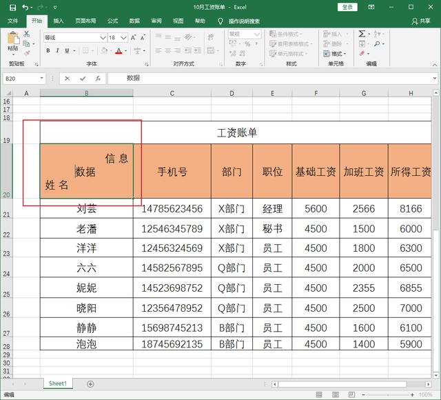The height and width of the screenshot is (400, 441).
Task: Click the formula bar containing 数据
Action: pyautogui.click(x=269, y=78)
